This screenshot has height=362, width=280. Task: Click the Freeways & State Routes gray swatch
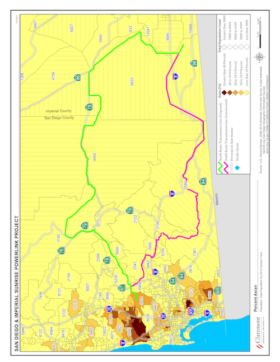click(x=232, y=168)
